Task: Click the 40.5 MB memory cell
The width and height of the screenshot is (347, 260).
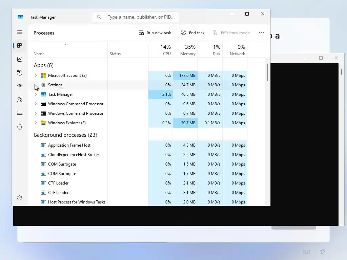Action: pyautogui.click(x=185, y=94)
